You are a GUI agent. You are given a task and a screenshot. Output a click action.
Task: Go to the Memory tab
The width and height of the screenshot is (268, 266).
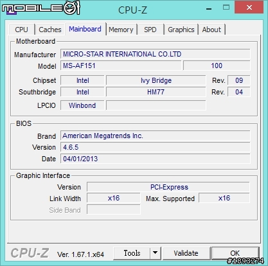[121, 30]
